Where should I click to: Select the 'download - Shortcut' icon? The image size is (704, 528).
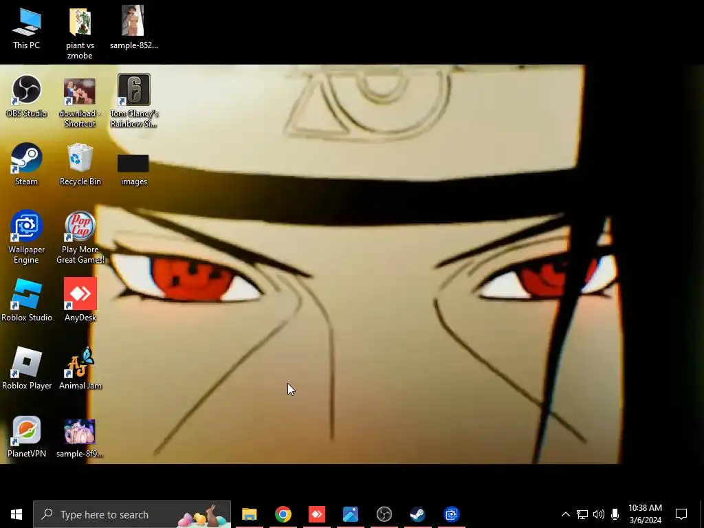80,102
